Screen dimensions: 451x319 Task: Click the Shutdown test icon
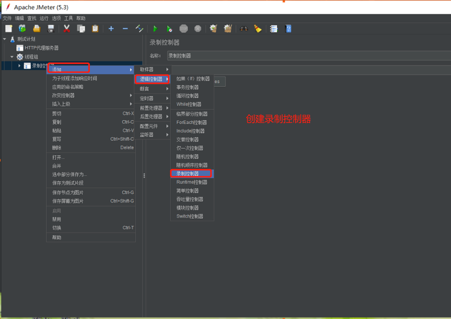(198, 29)
